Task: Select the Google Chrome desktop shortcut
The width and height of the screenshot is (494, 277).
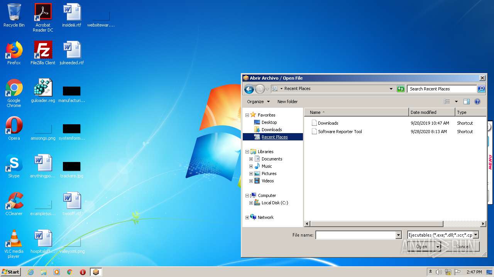Action: pos(14,93)
